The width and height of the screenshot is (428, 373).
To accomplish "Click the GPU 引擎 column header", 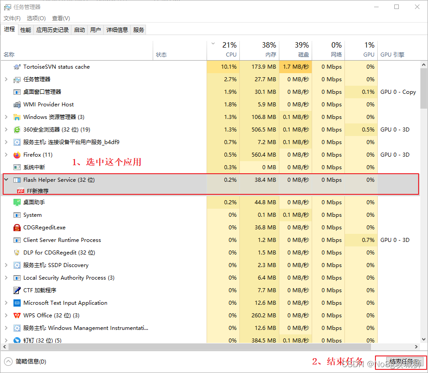I will tap(398, 50).
